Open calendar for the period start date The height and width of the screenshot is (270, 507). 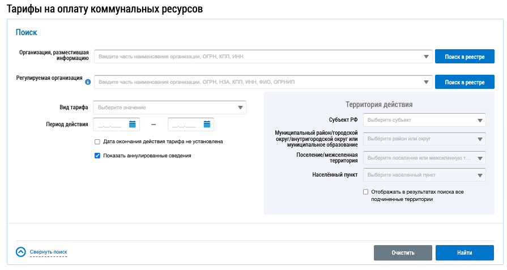pos(133,124)
